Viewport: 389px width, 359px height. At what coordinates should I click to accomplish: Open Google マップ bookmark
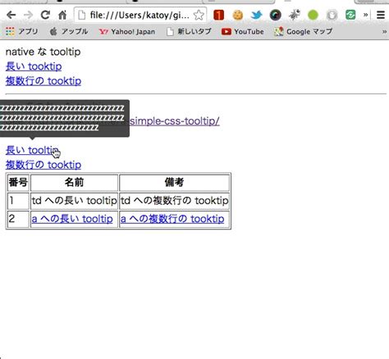click(303, 32)
